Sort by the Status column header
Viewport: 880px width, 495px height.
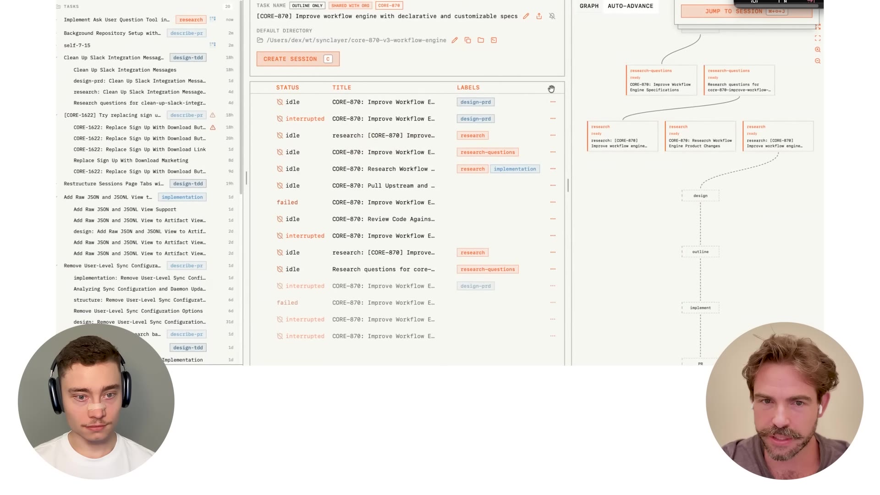point(287,88)
